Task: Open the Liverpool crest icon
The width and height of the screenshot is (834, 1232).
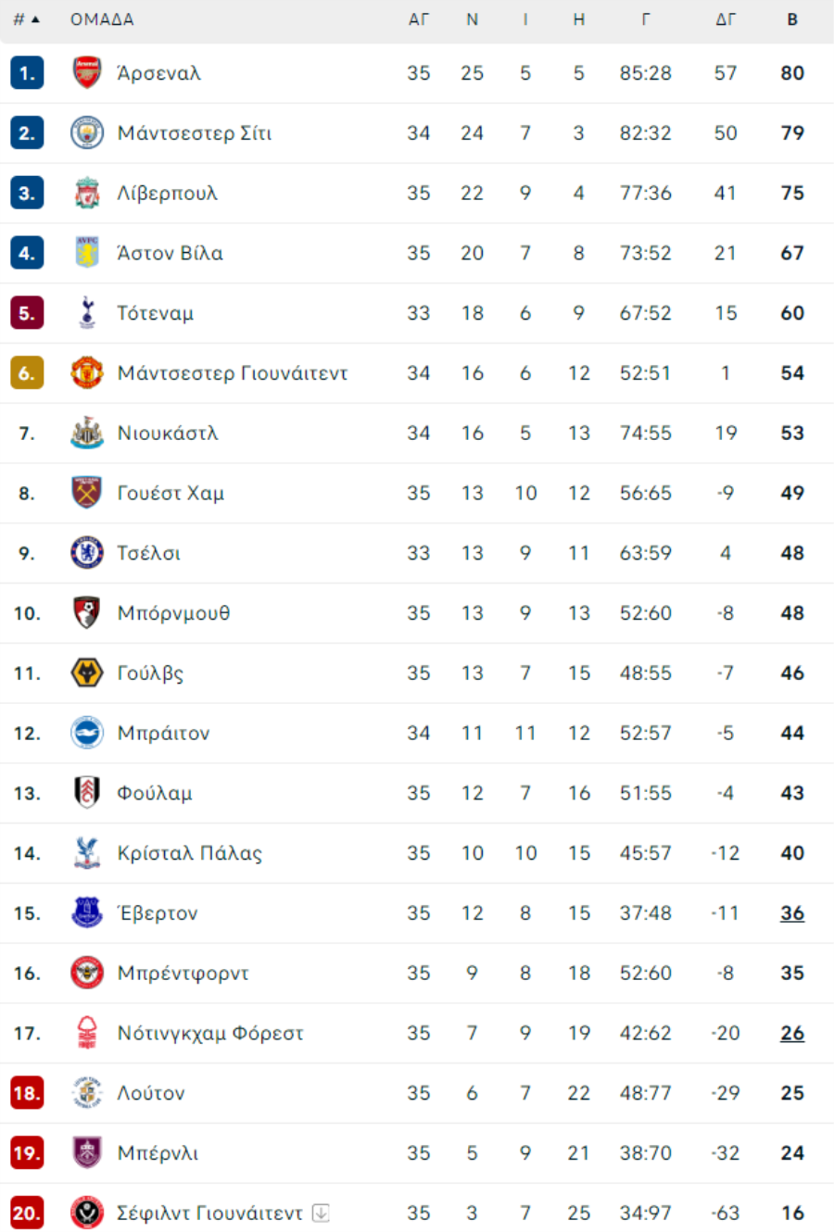Action: [87, 193]
